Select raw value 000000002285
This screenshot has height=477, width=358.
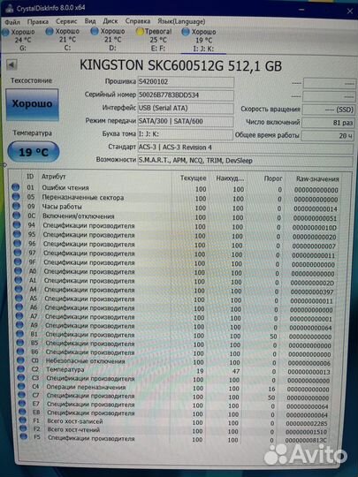pos(307,423)
